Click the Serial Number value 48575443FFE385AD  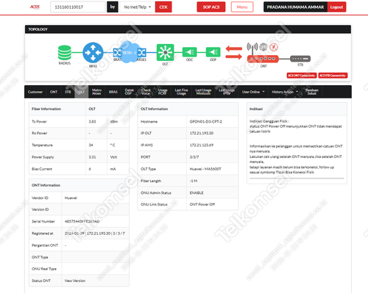82,221
